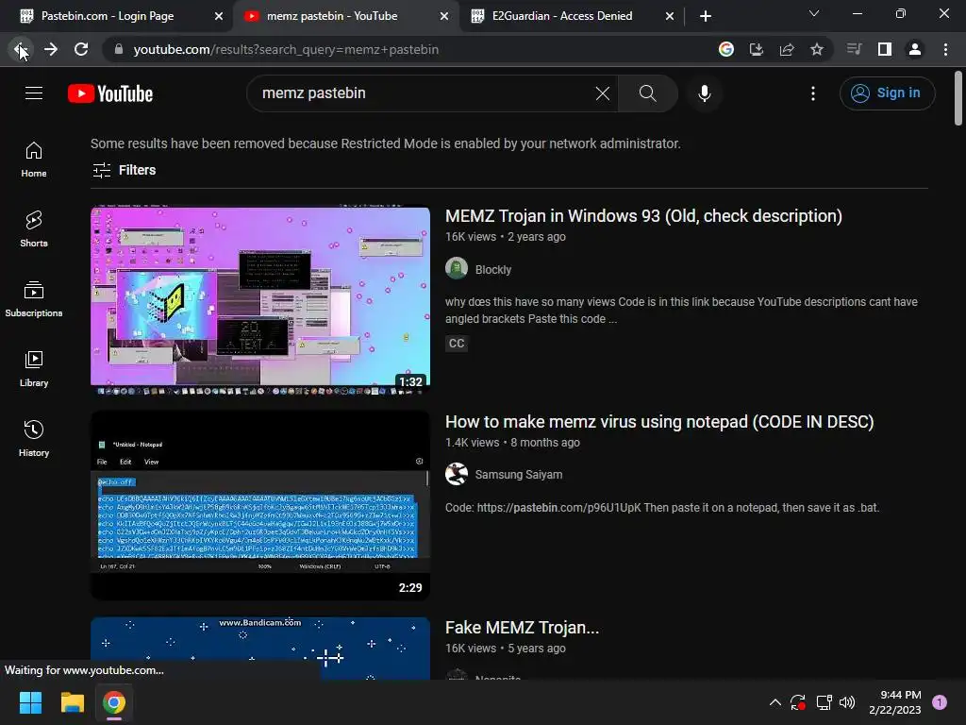
Task: Open the YouTube hamburger guide menu
Action: [34, 93]
